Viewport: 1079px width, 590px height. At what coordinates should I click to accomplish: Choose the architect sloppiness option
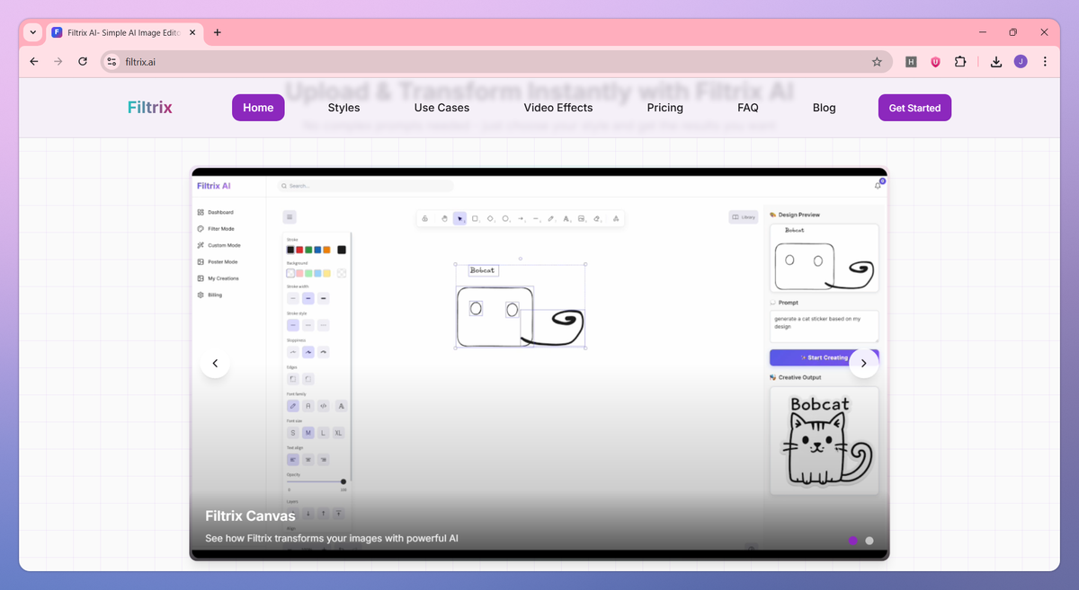[293, 352]
